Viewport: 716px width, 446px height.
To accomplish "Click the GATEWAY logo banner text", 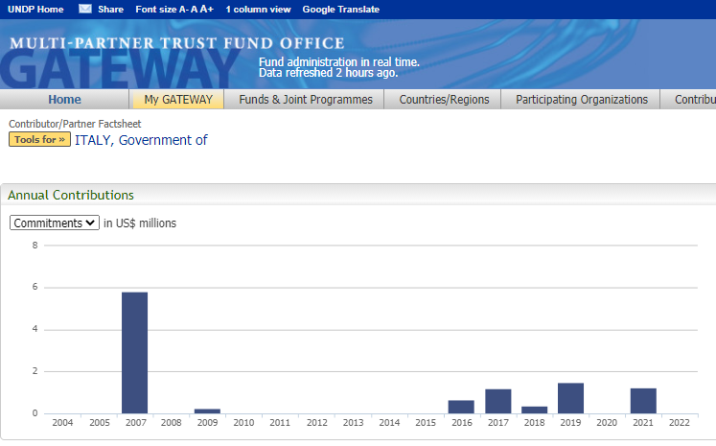I will (120, 69).
